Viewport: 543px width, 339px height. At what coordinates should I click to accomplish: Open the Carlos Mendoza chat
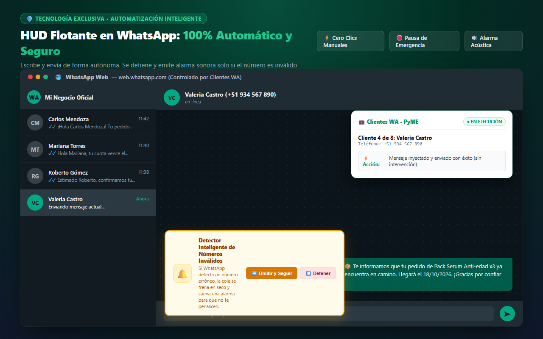point(88,122)
